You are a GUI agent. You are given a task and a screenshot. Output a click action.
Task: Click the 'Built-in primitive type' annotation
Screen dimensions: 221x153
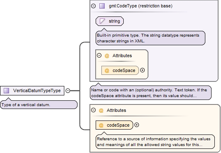click(x=150, y=38)
